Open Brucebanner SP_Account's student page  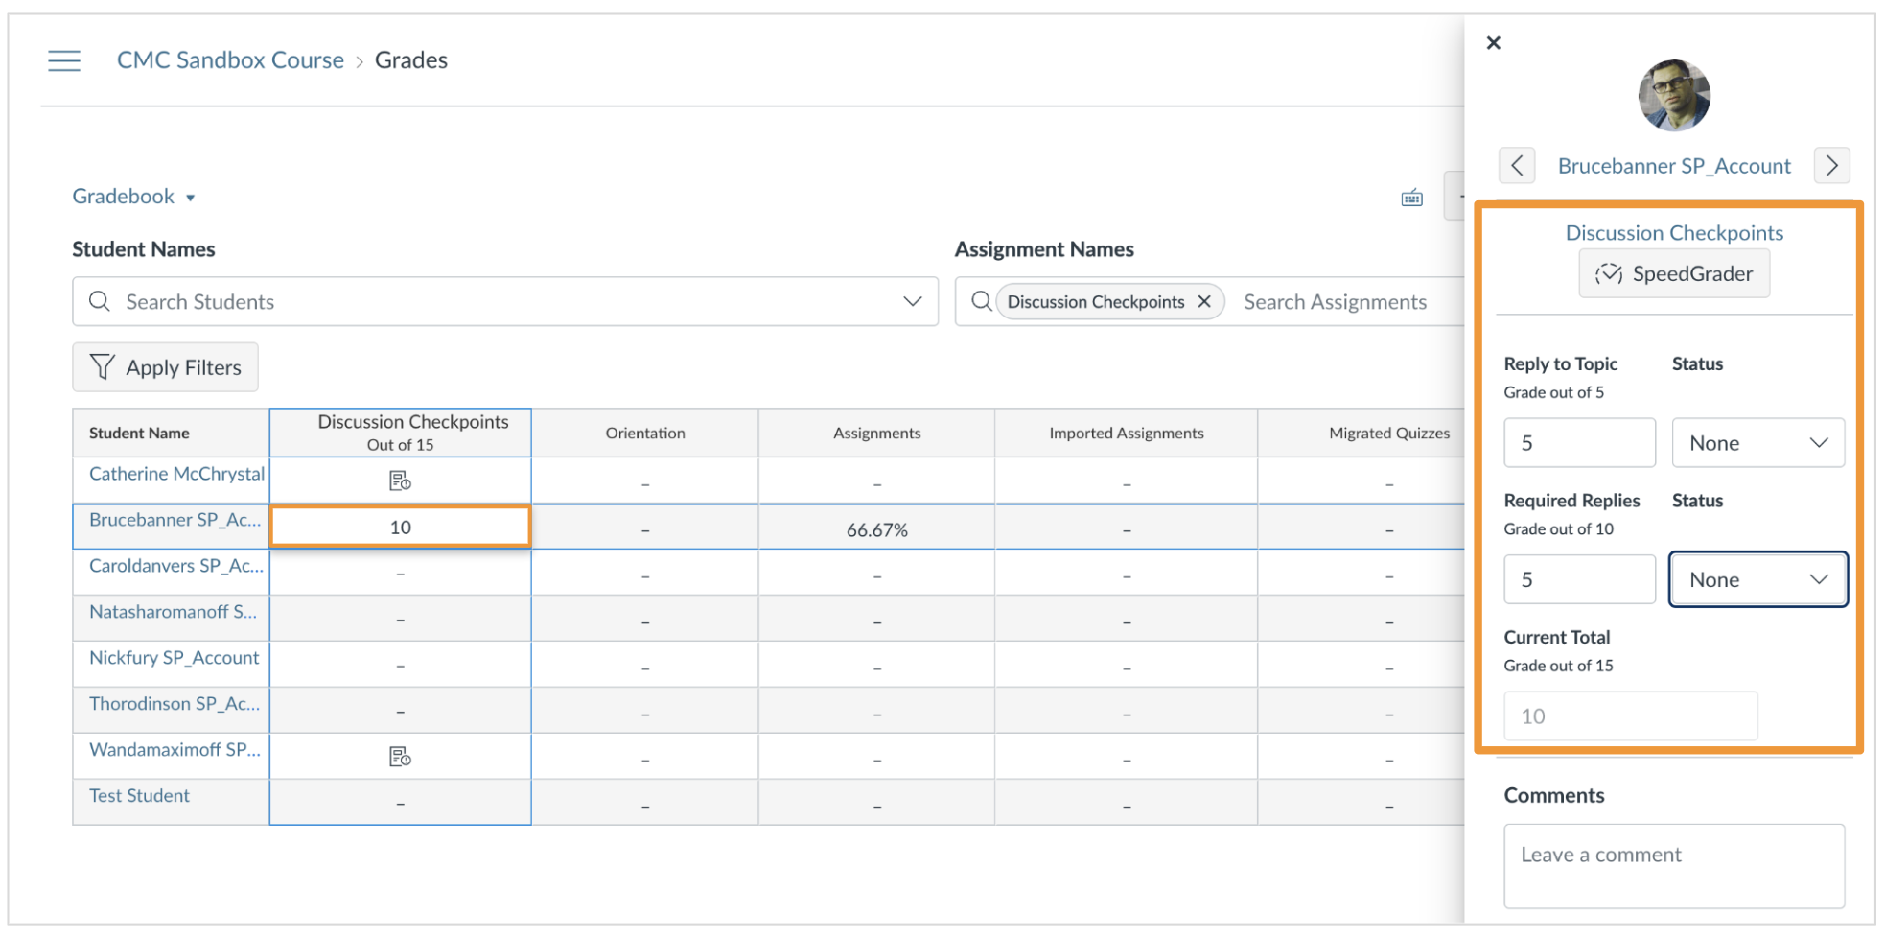(x=1674, y=165)
